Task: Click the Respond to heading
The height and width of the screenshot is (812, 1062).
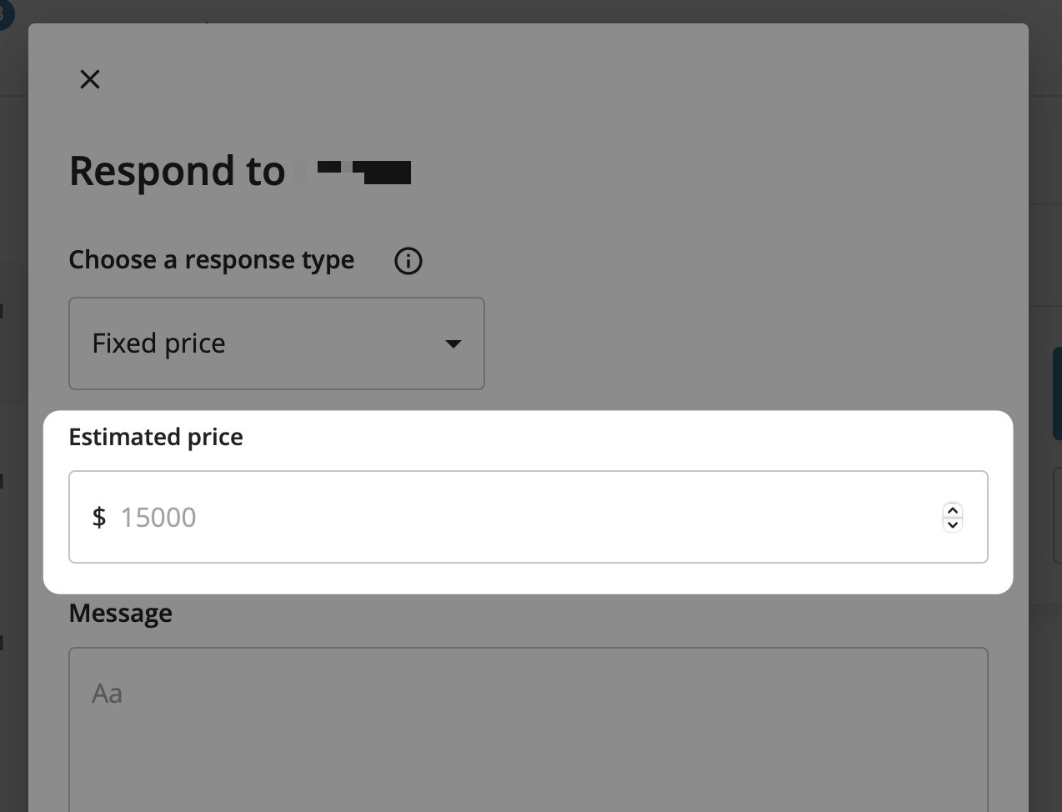Action: click(177, 171)
